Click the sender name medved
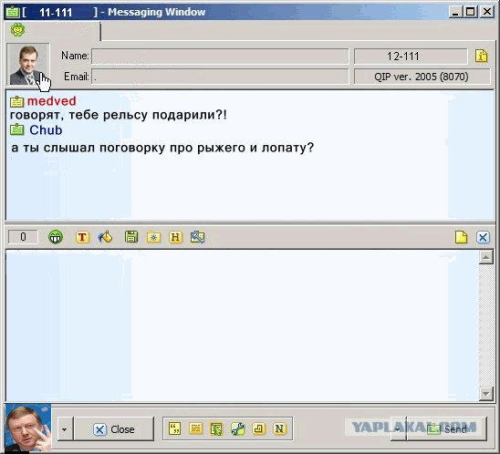 (x=52, y=101)
